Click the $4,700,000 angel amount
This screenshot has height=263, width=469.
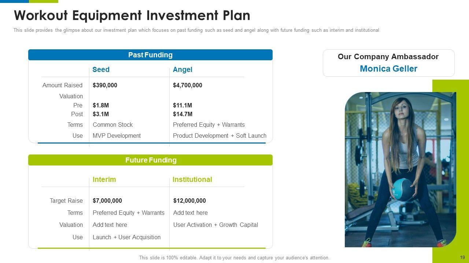pyautogui.click(x=187, y=85)
